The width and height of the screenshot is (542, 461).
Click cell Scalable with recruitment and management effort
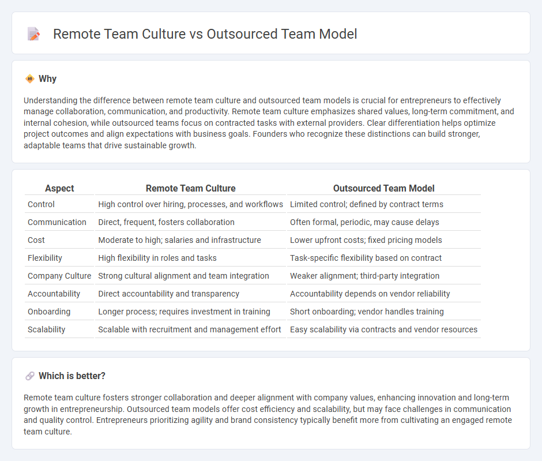[x=190, y=329]
